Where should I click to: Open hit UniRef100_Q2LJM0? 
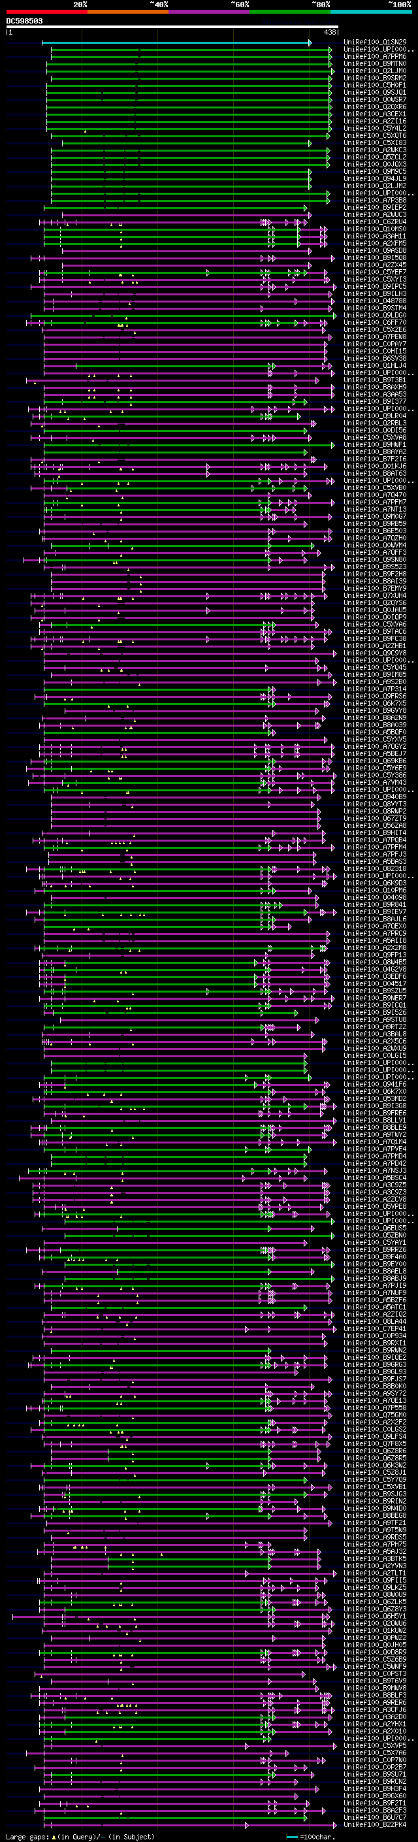(x=375, y=71)
